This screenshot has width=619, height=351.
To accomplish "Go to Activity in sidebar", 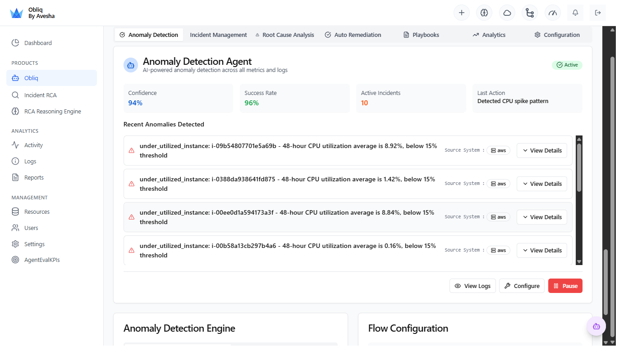I will pos(51,145).
